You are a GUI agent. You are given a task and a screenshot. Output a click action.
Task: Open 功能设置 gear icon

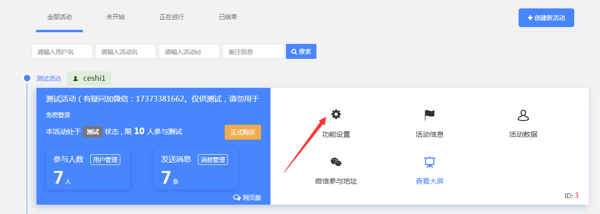point(336,114)
